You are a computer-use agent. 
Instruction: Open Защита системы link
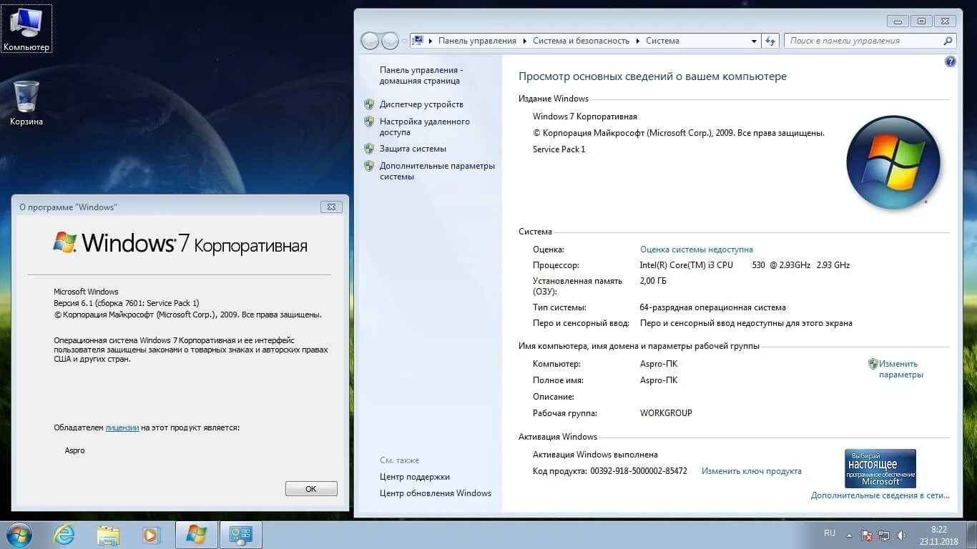(413, 149)
